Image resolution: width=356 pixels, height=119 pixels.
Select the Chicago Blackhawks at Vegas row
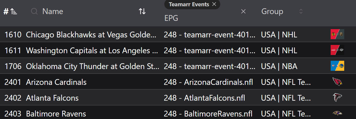coord(91,35)
